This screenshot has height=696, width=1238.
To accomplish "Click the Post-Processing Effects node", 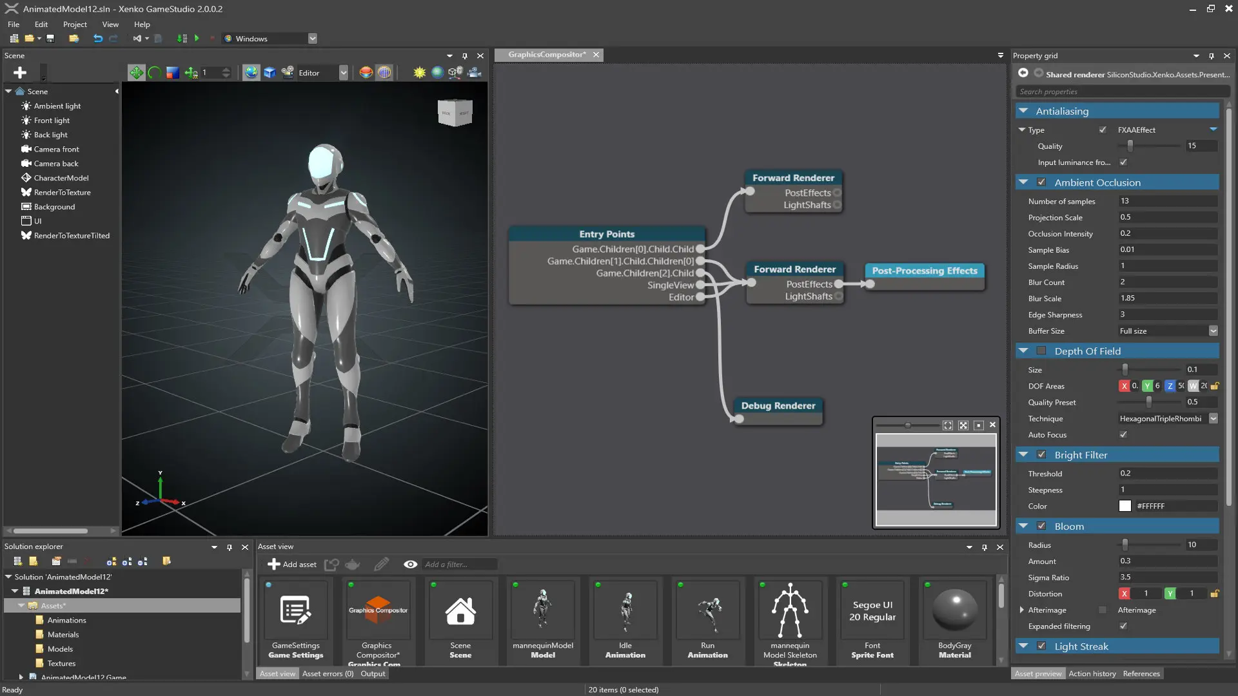I will click(925, 270).
